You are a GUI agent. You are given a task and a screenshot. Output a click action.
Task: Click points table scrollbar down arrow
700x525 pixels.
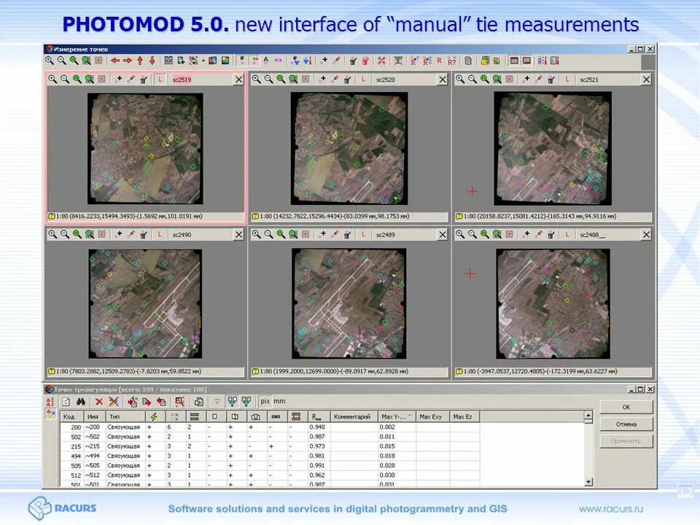coord(588,482)
